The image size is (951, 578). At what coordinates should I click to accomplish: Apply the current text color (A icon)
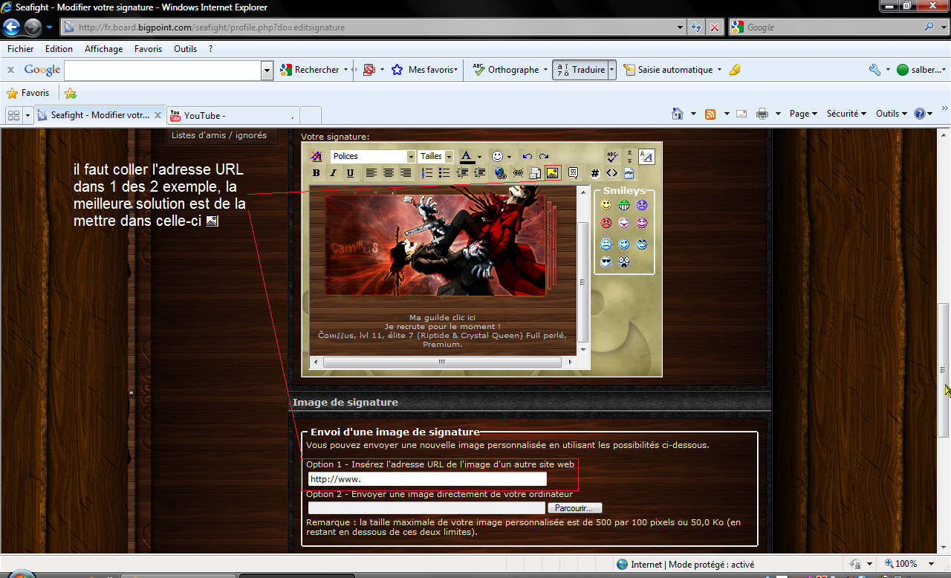click(x=467, y=156)
